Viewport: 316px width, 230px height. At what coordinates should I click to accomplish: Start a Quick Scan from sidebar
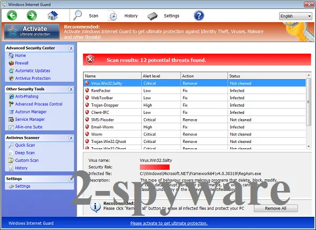25,145
